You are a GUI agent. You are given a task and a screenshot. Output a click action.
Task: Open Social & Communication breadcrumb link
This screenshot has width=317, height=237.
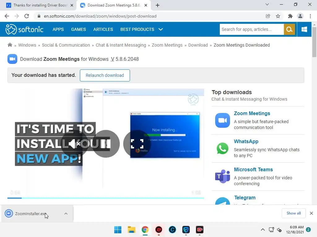pos(66,45)
